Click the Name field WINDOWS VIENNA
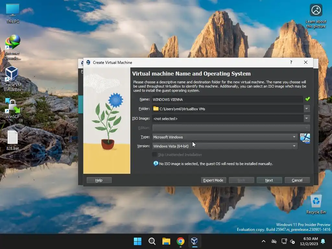 point(227,99)
